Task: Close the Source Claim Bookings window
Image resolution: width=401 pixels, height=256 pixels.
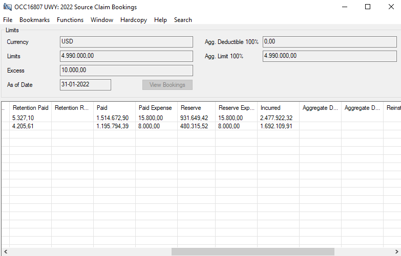Action: click(391, 7)
